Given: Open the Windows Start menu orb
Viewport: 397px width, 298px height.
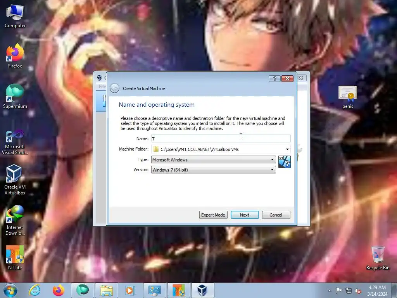Looking at the screenshot, I should point(10,290).
